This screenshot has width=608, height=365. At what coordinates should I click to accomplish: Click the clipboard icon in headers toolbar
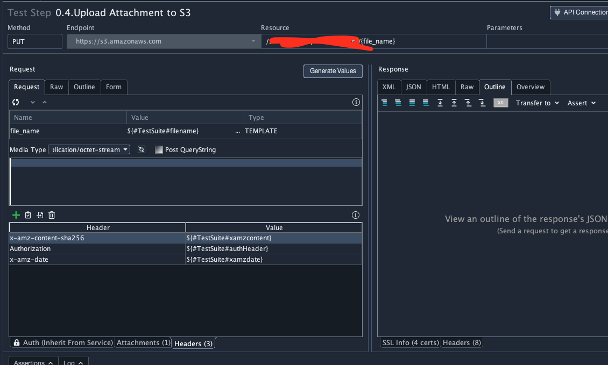pyautogui.click(x=28, y=215)
